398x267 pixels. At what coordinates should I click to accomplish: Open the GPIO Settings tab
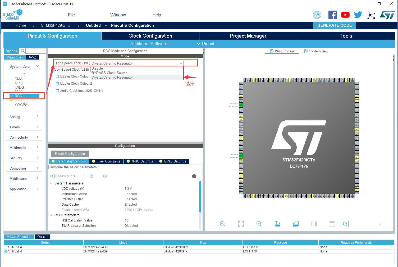pos(172,161)
